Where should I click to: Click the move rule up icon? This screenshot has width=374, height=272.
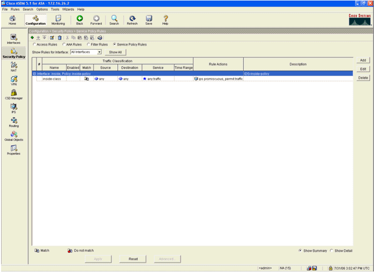point(38,37)
